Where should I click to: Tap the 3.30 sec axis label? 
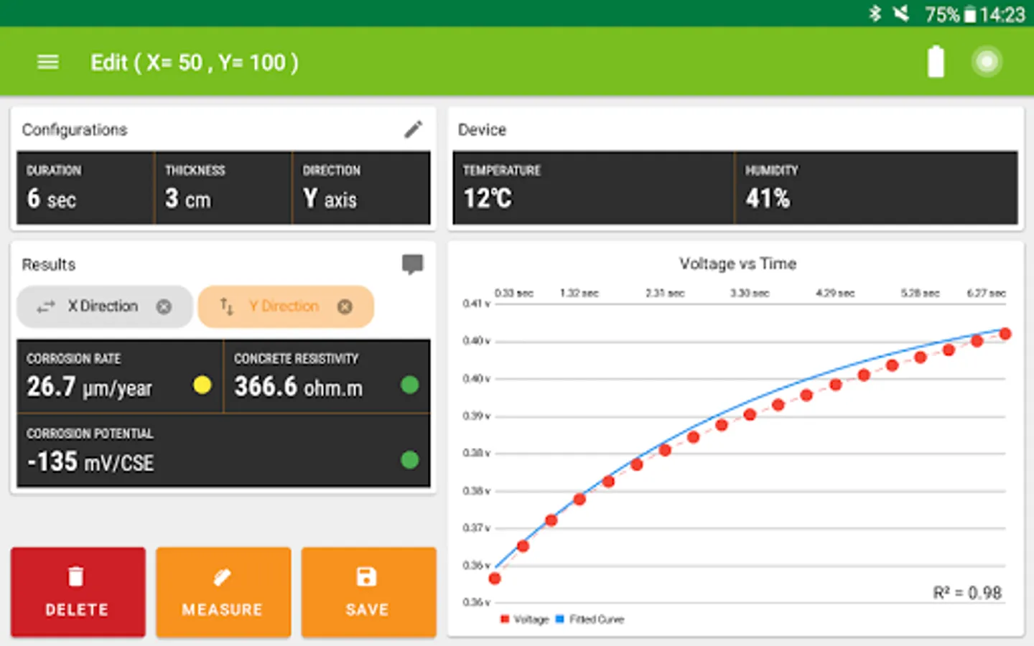coord(750,293)
